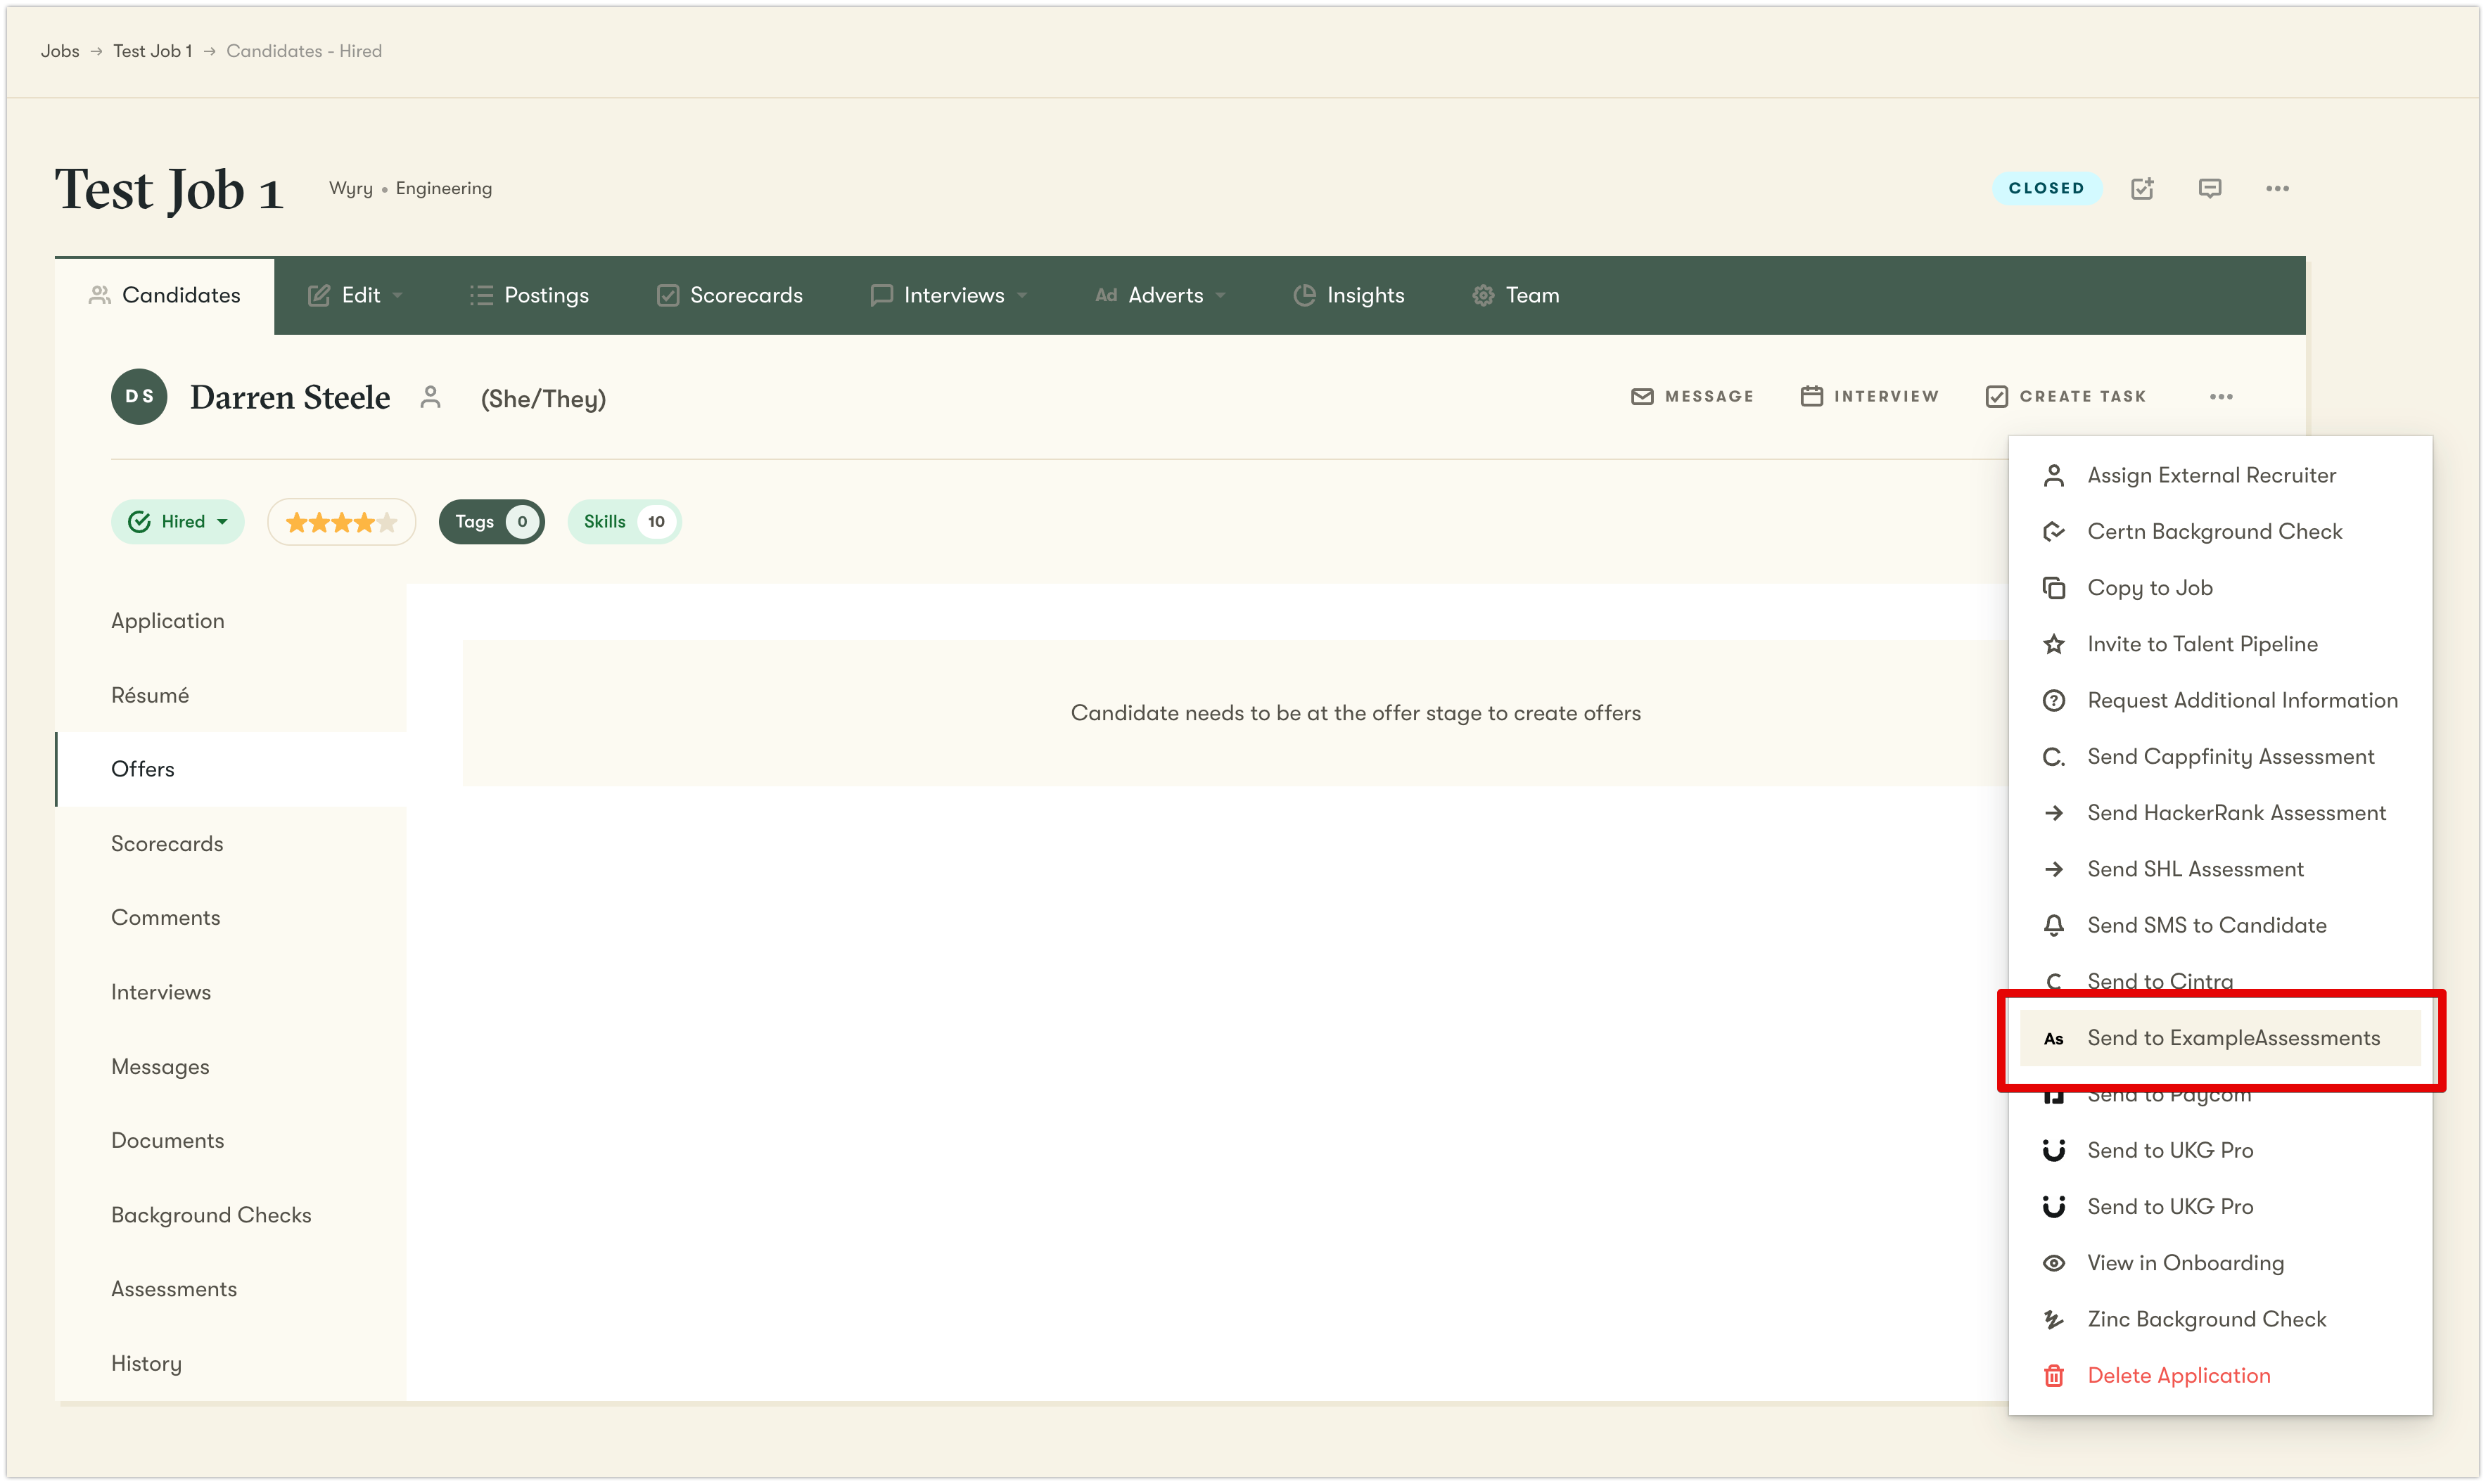
Task: Expand the Hired status dropdown
Action: (x=178, y=522)
